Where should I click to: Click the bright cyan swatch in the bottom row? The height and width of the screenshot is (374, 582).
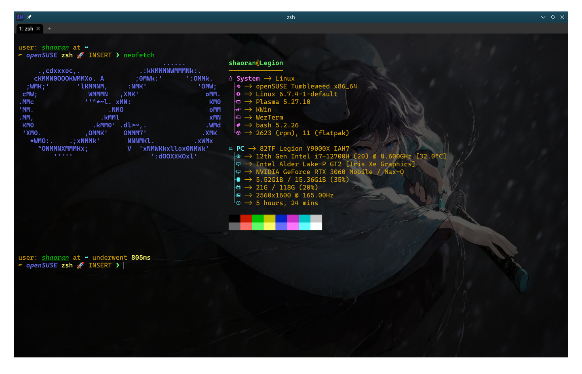click(x=305, y=226)
